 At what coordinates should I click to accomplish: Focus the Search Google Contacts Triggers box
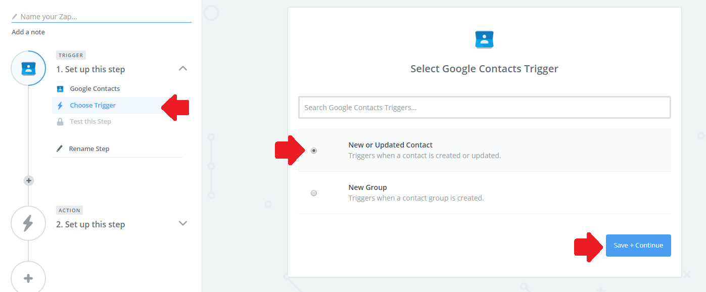[x=484, y=108]
